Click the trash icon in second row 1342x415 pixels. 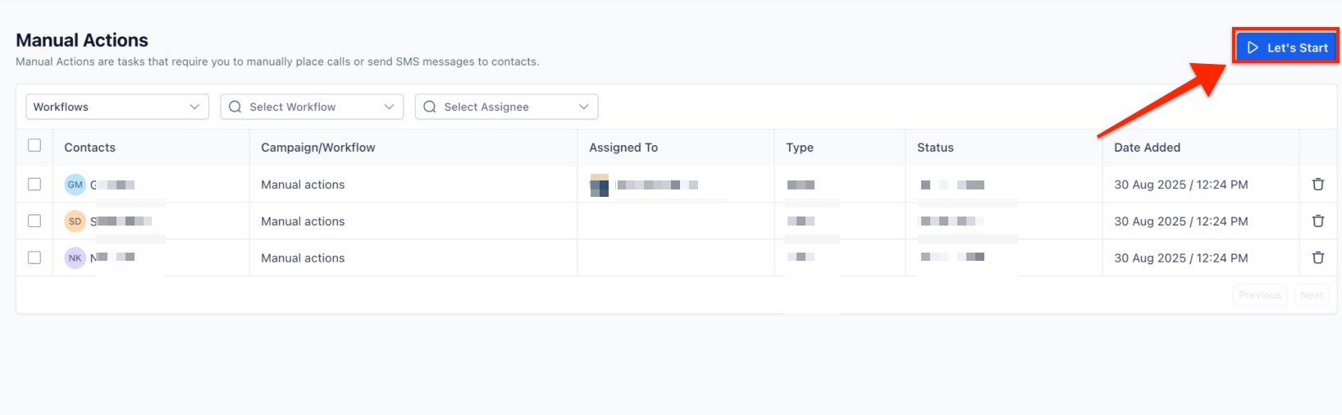pyautogui.click(x=1317, y=221)
